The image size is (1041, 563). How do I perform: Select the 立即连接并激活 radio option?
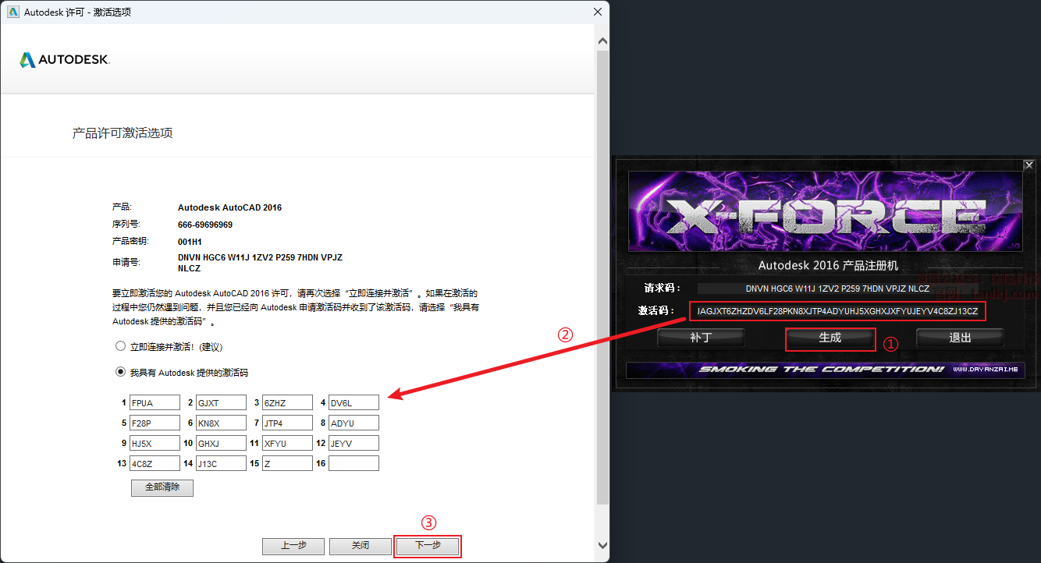coord(120,346)
